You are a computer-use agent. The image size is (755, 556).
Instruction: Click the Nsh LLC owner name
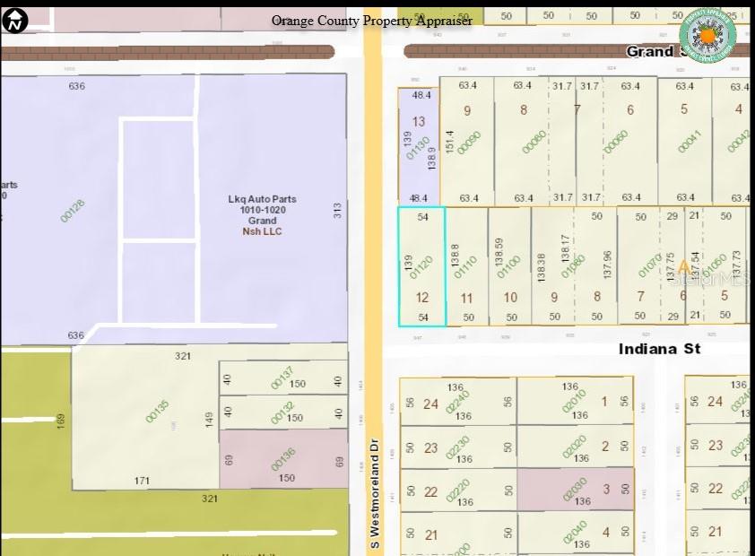[x=262, y=231]
